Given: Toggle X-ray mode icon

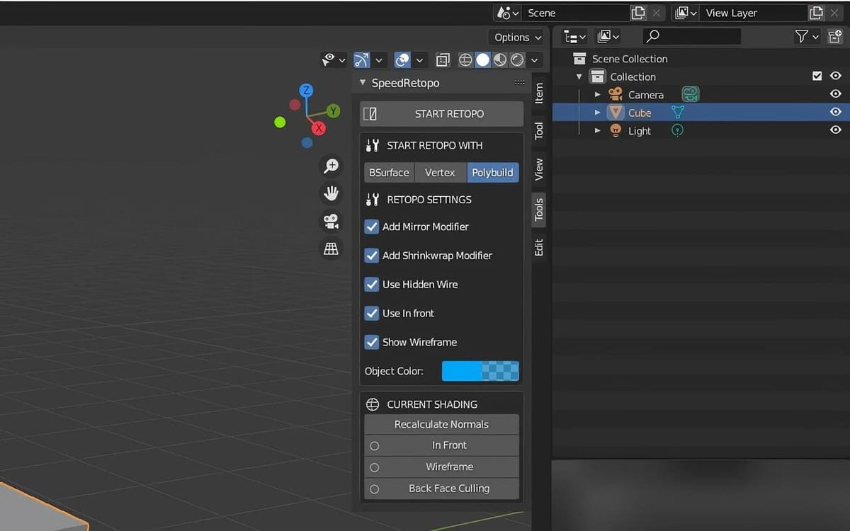Looking at the screenshot, I should coord(443,60).
